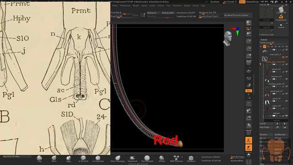The height and width of the screenshot is (165, 293).
Task: Select the sw_SK_Cloth brush
Action: 83,159
